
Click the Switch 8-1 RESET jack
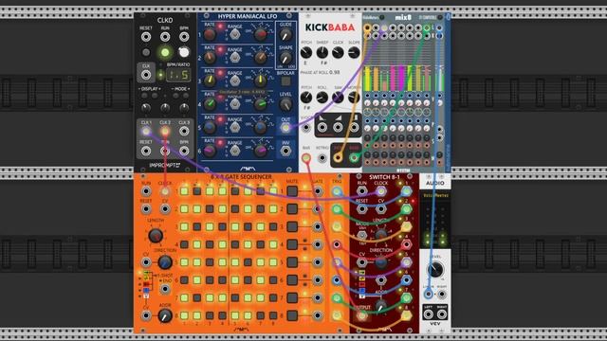point(361,209)
